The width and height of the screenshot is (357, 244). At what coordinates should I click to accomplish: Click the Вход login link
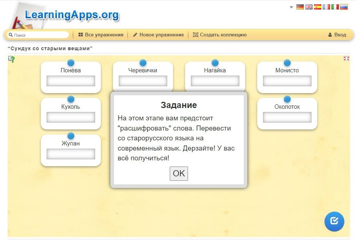tap(337, 35)
